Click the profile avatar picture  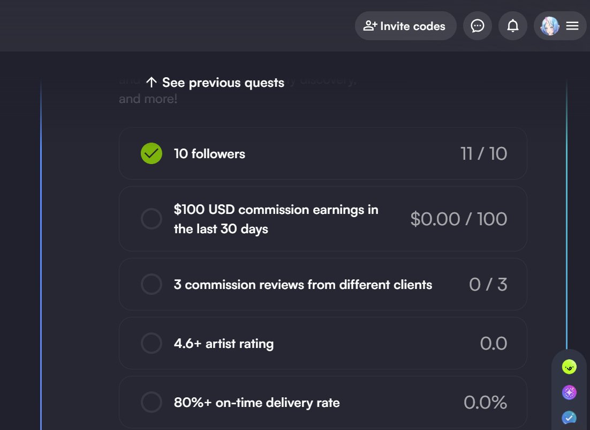[550, 26]
